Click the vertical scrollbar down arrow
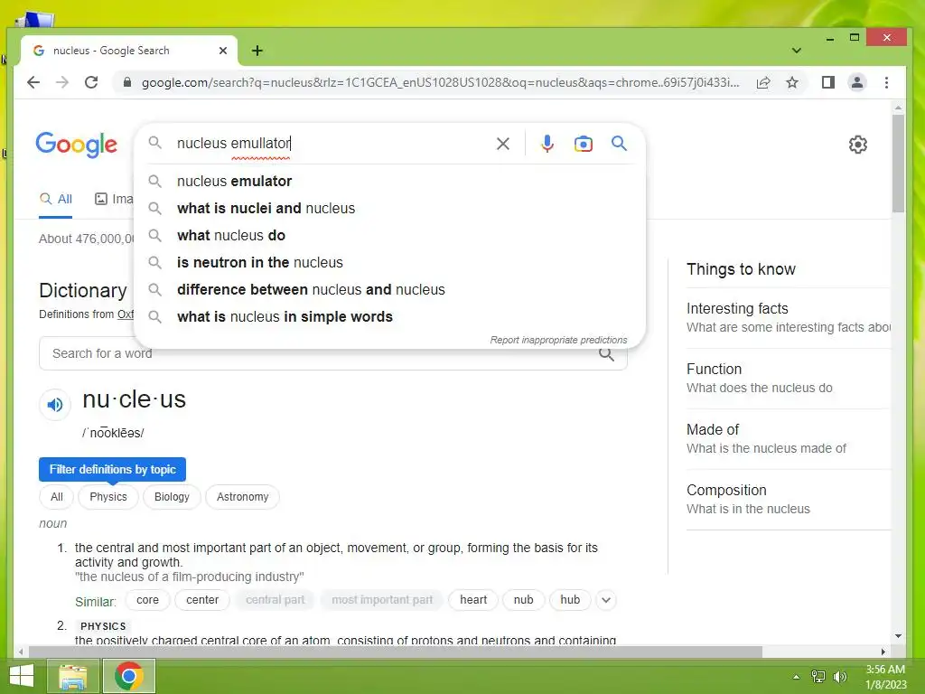Screen dimensions: 925x694 tap(898, 635)
